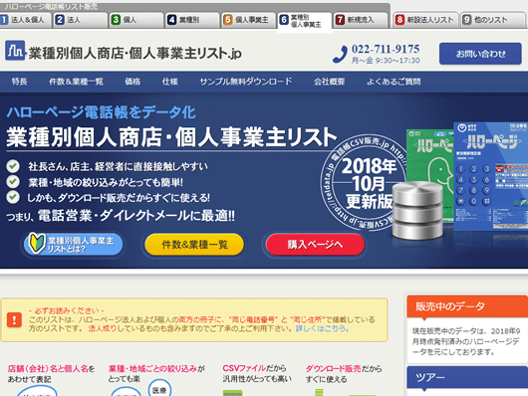
Task: Click the 販売中のデータ sidebar header
Action: click(467, 306)
